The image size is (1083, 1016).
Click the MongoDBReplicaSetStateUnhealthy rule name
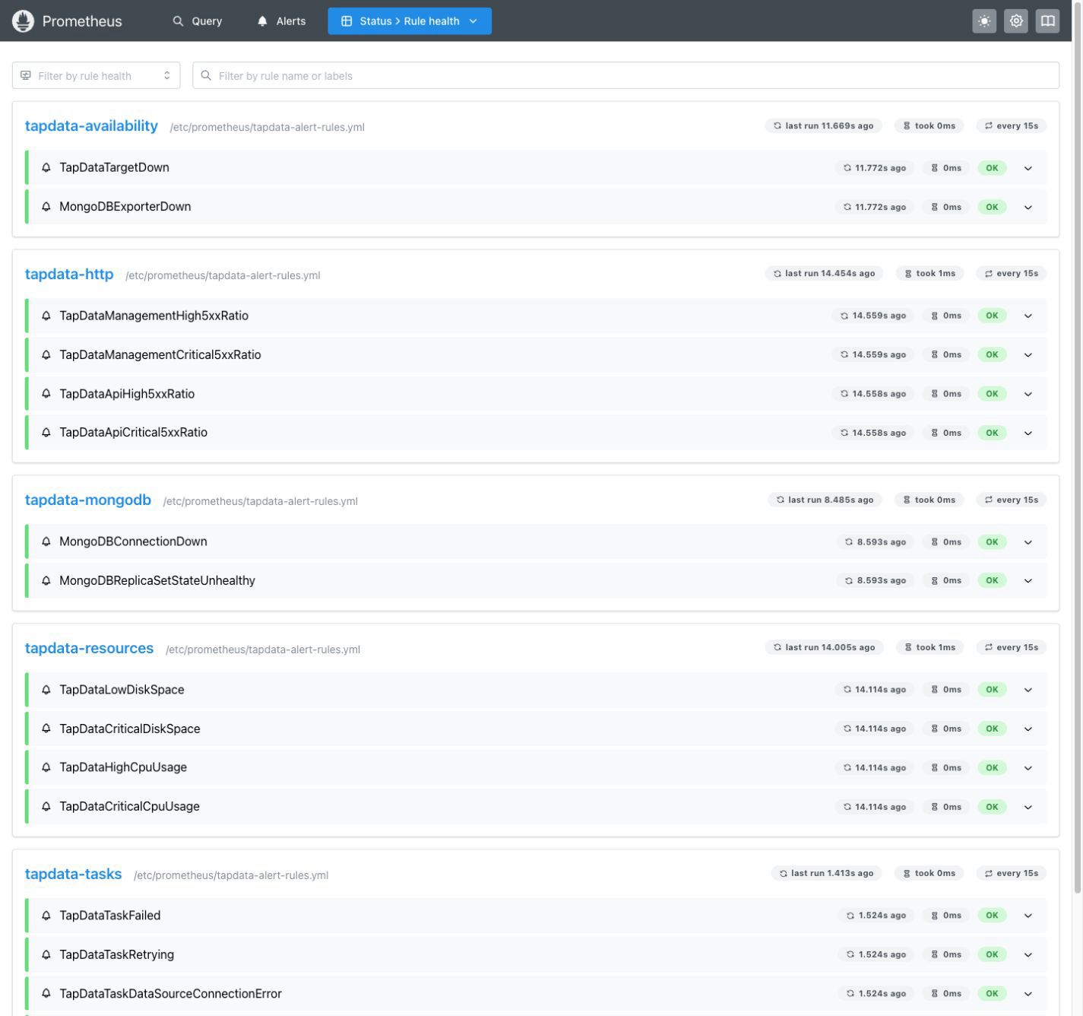coord(157,580)
